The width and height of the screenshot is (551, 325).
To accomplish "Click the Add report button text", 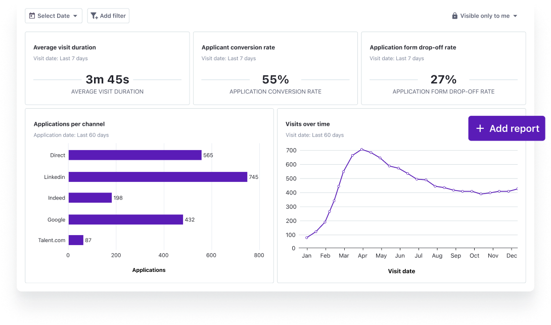I will click(x=515, y=128).
